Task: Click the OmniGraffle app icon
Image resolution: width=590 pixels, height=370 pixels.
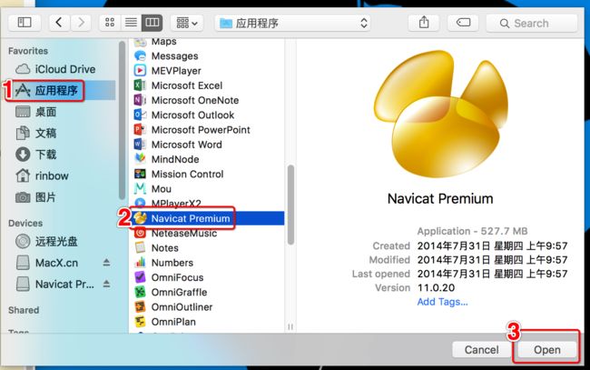Action: (140, 292)
